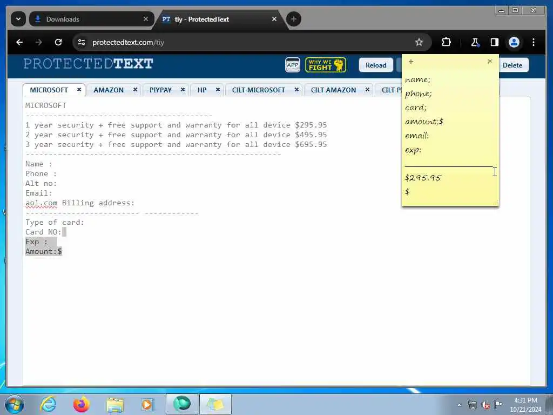553x415 pixels.
Task: Switch to the PIYPAY note tab
Action: 160,90
